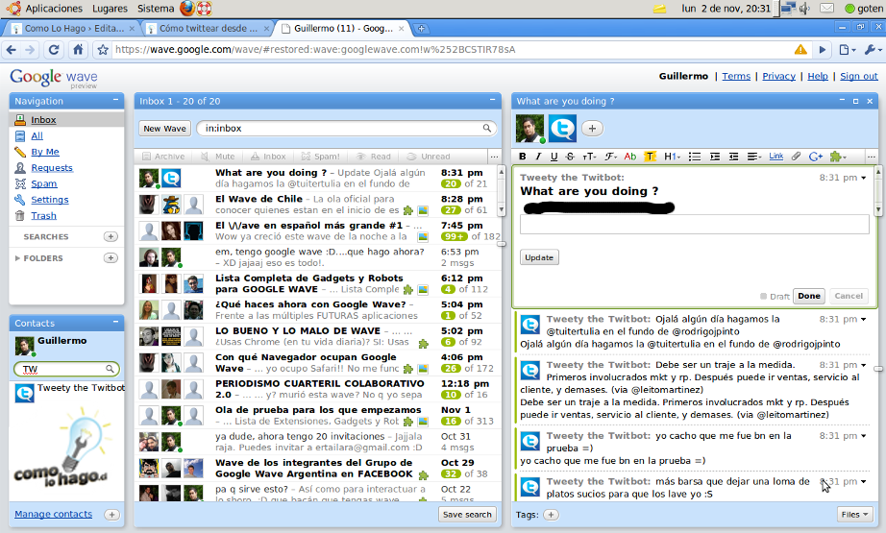Choose yellow text highlight color
The image size is (886, 533).
(650, 157)
